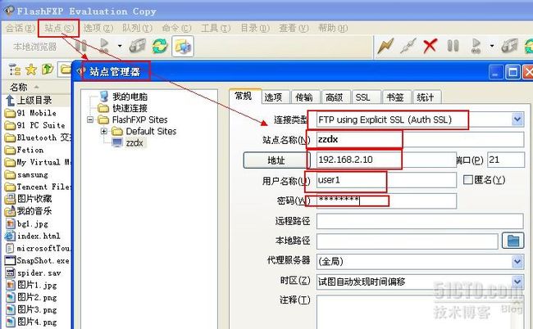The height and width of the screenshot is (329, 533).
Task: Click the red X abort icon
Action: click(430, 46)
